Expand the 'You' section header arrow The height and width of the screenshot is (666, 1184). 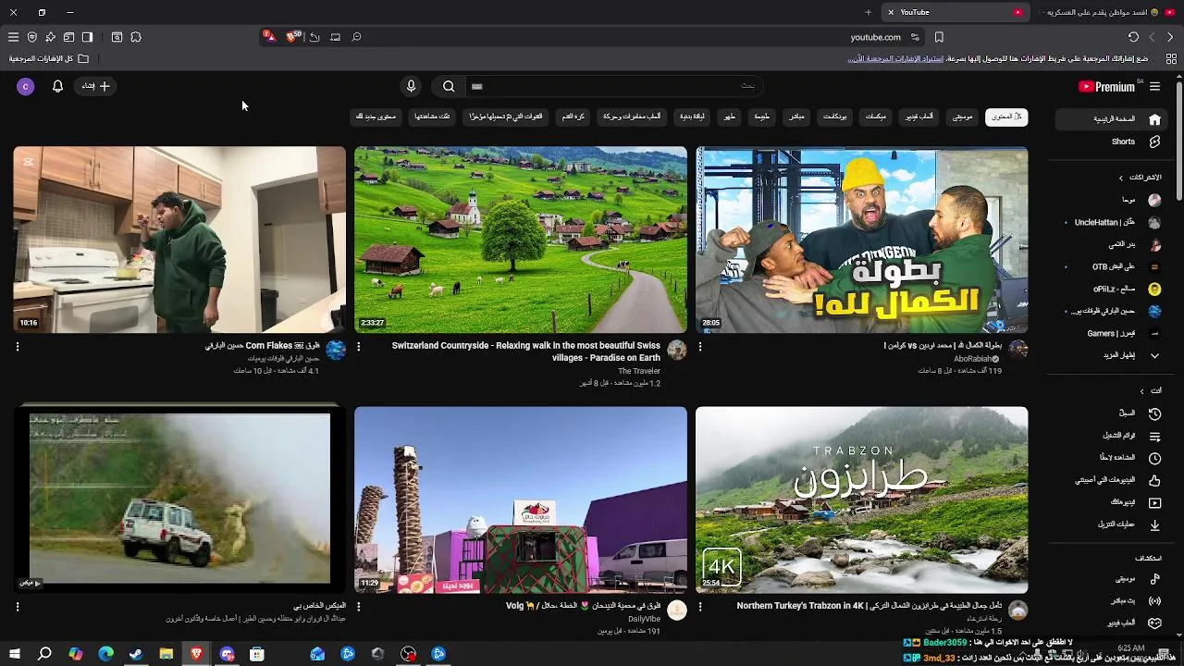point(1141,391)
